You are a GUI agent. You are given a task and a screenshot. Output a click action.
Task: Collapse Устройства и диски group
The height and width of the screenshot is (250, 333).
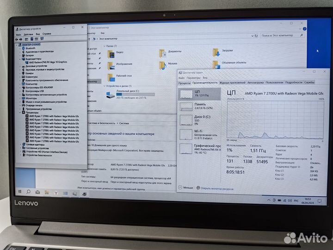[104, 86]
